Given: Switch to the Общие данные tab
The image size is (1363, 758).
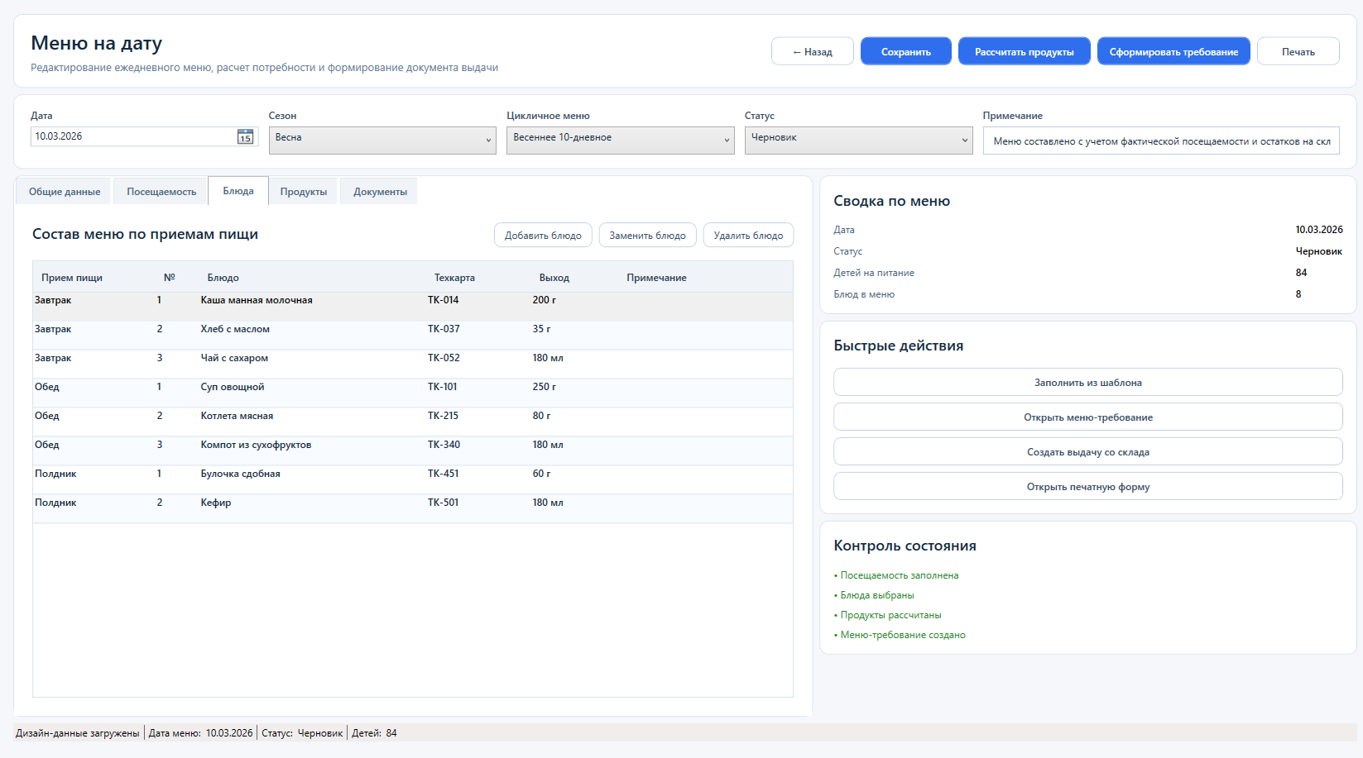Looking at the screenshot, I should click(x=65, y=192).
